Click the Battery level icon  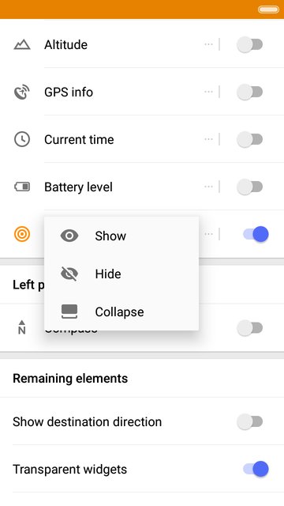pos(22,187)
